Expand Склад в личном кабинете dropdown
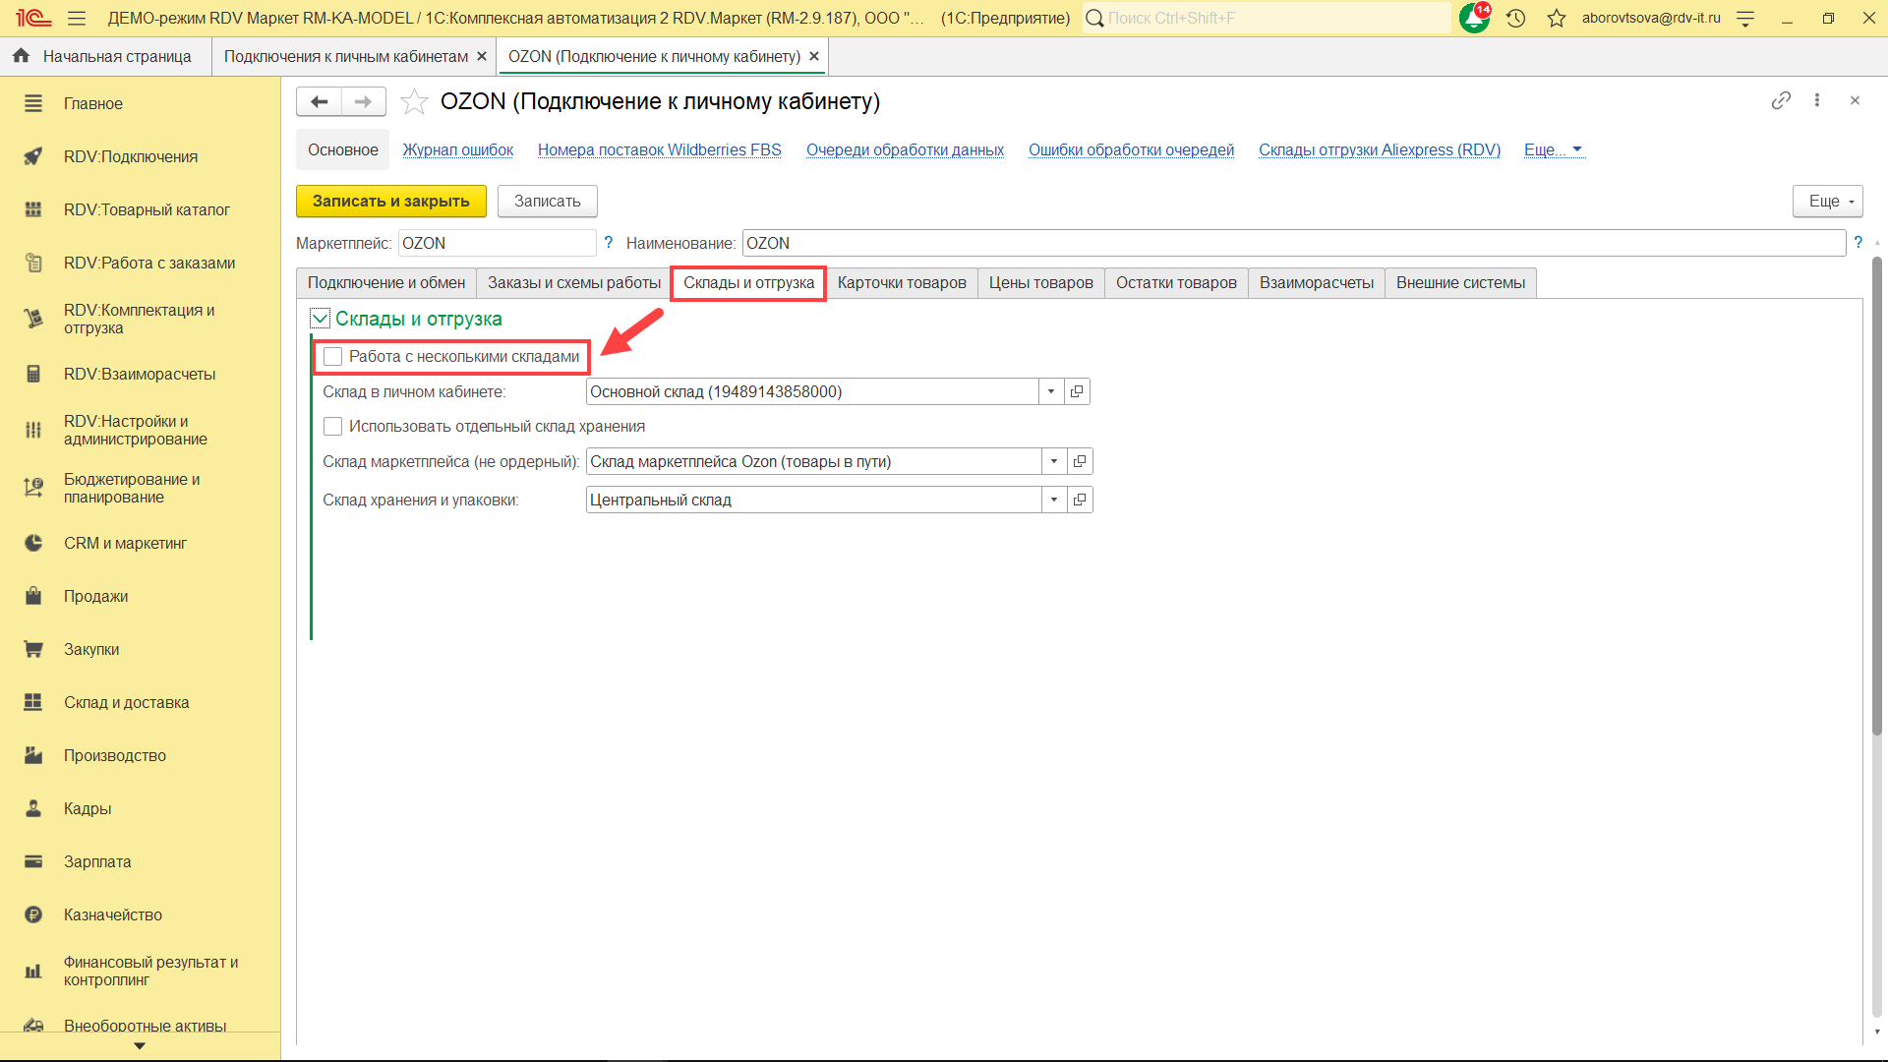Image resolution: width=1888 pixels, height=1062 pixels. click(1051, 391)
